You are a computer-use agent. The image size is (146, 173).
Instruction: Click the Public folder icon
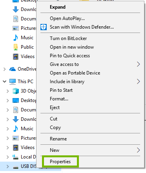click(16, 47)
